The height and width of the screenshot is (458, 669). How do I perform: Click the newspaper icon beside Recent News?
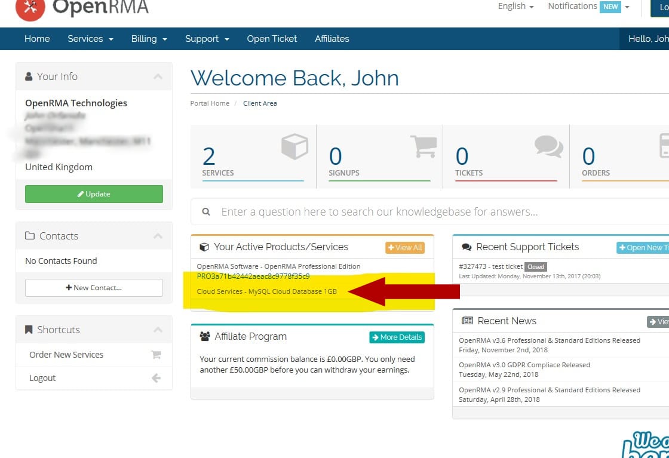(467, 321)
